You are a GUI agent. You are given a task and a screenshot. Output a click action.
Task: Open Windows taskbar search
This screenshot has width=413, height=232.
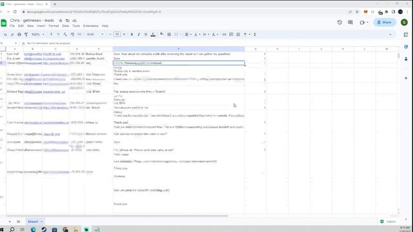(x=12, y=229)
